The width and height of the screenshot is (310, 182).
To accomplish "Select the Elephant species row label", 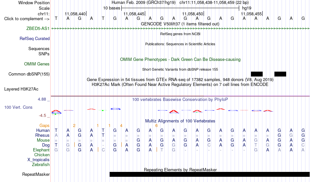I will click(41, 150).
